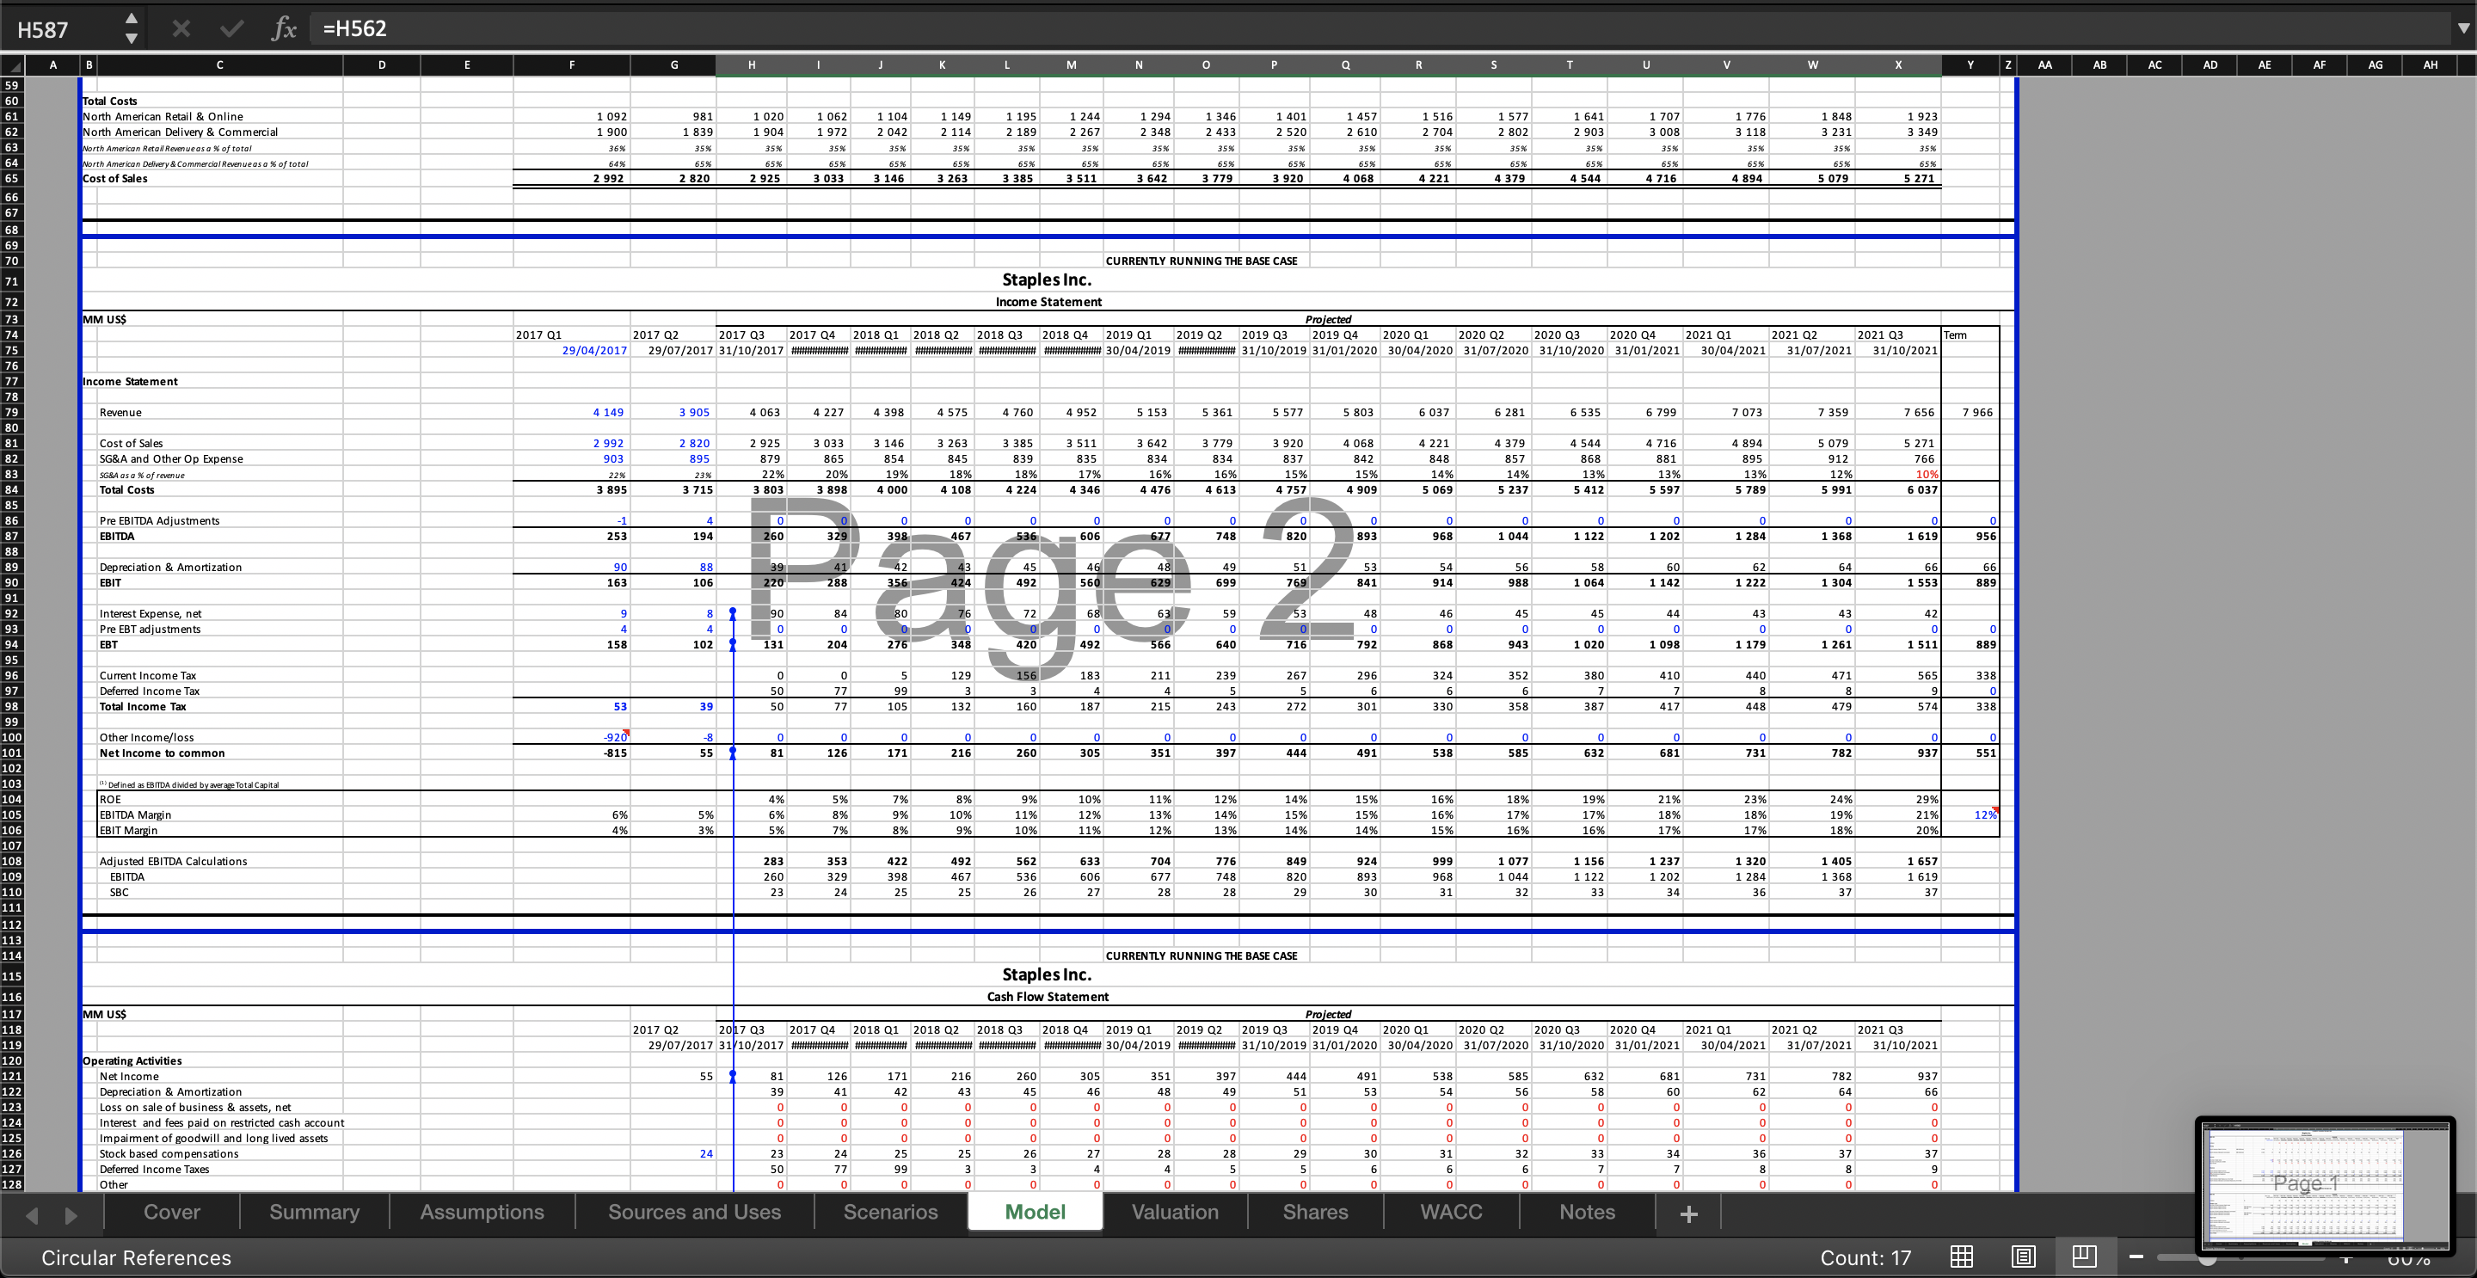Select column AH header
The height and width of the screenshot is (1278, 2477).
point(2430,65)
